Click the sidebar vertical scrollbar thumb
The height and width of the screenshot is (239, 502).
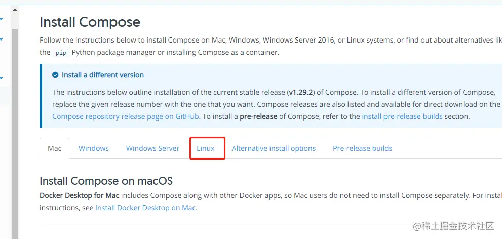coord(15,127)
